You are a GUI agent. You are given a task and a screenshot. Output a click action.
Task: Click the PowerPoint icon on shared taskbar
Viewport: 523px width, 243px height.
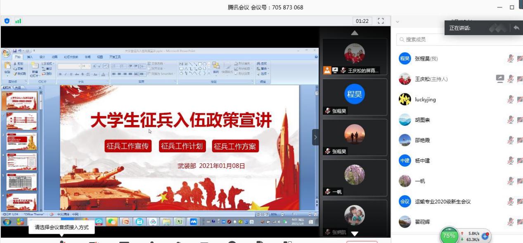125,222
